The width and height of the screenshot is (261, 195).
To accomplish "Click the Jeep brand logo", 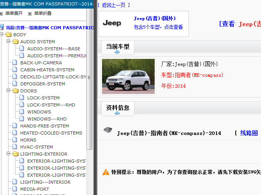I will (112, 23).
